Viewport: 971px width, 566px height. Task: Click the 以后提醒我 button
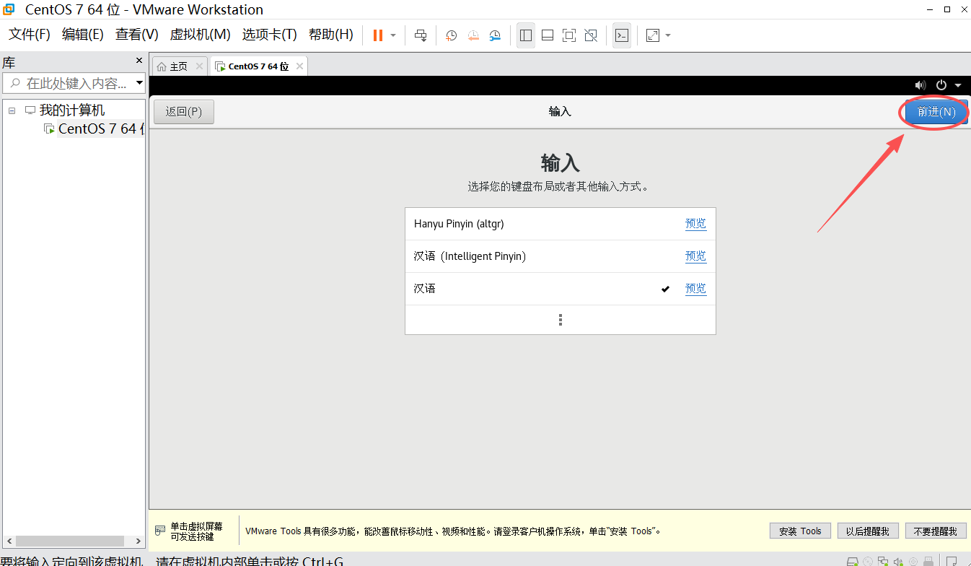[868, 531]
